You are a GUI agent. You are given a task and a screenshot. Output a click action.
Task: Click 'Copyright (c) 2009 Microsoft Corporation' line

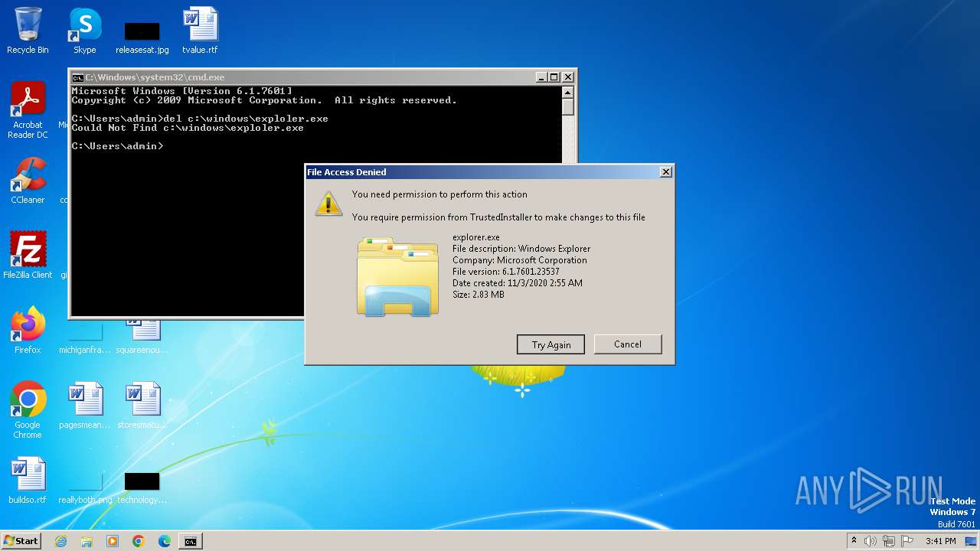click(x=264, y=100)
